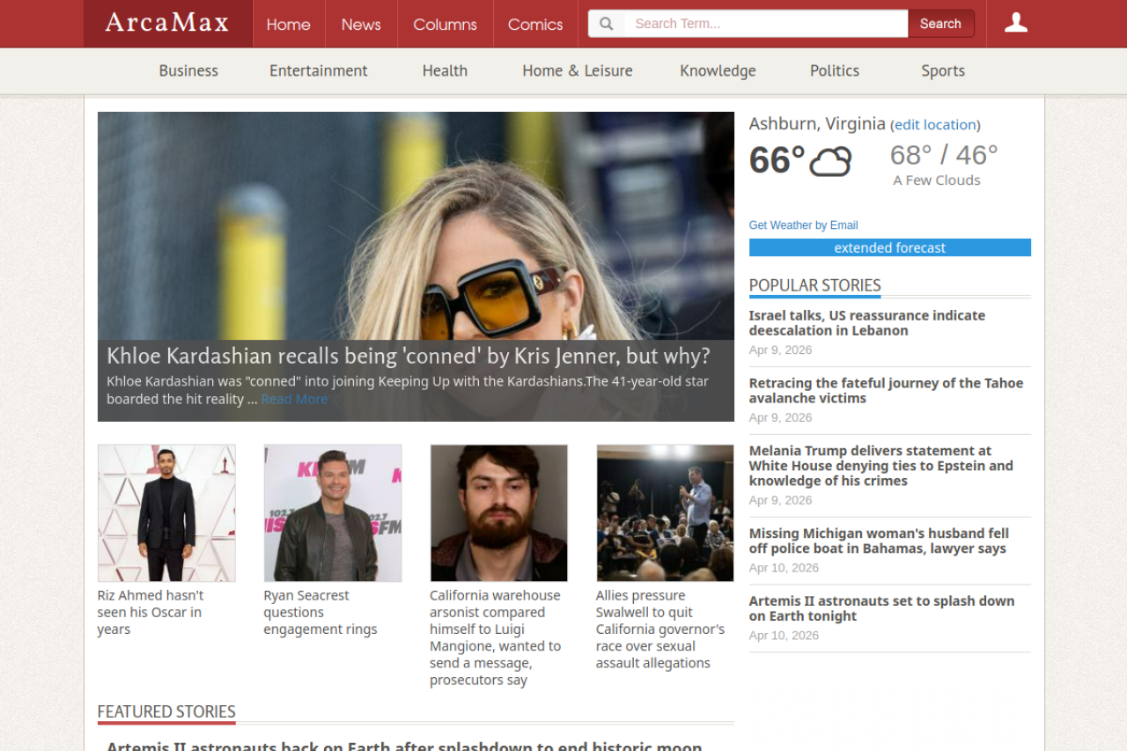Image resolution: width=1127 pixels, height=751 pixels.
Task: Click the magnifying glass search icon
Action: 606,24
